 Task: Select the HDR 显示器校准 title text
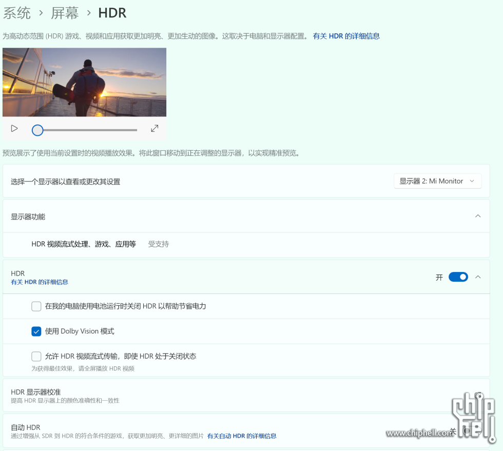pyautogui.click(x=36, y=392)
